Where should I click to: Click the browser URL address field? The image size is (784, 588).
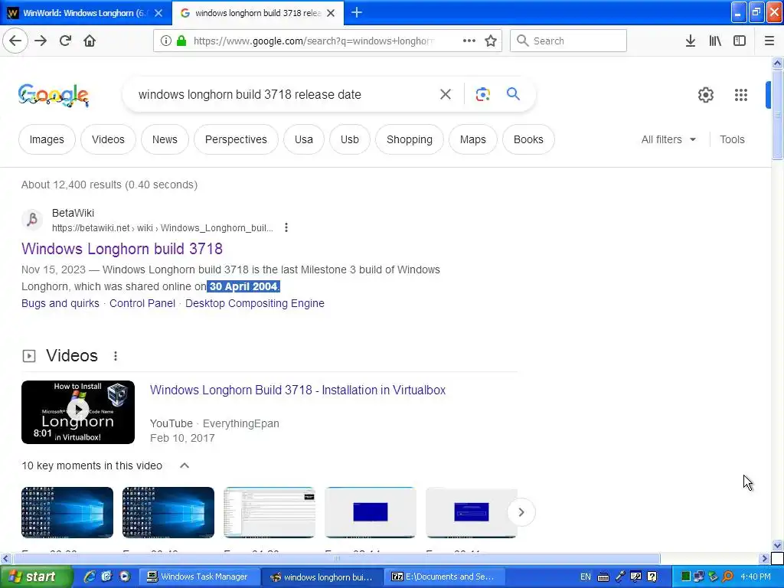coord(313,41)
